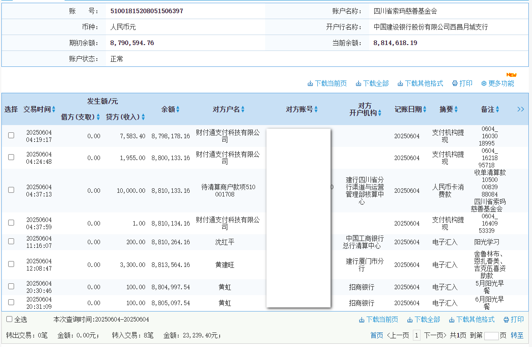Click top 下载其他格式 download icon
The width and height of the screenshot is (532, 347).
coord(400,83)
